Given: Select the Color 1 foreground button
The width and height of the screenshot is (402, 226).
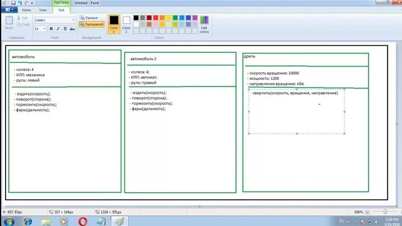Looking at the screenshot, I should pos(114,24).
